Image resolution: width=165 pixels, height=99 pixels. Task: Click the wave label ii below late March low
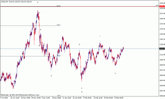tap(115, 73)
